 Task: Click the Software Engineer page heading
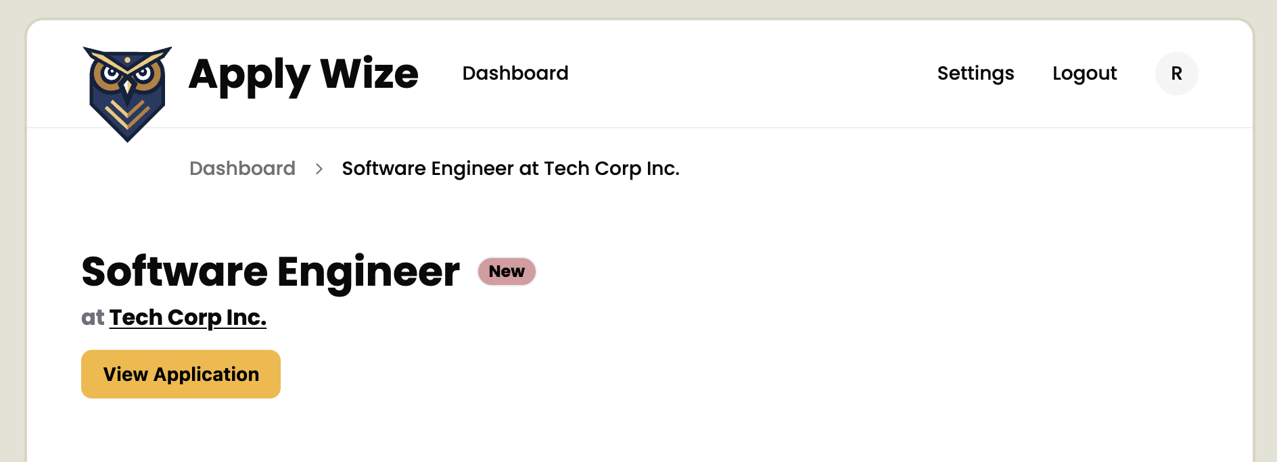(270, 271)
